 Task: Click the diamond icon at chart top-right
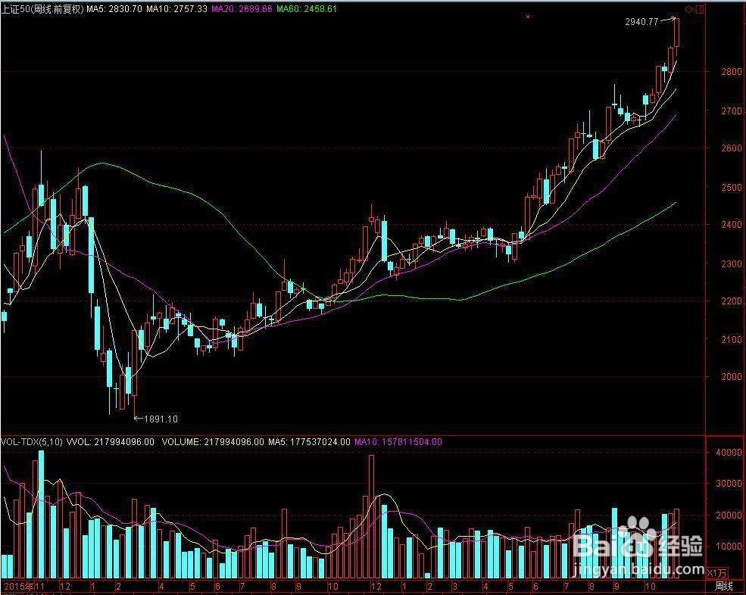coord(688,9)
